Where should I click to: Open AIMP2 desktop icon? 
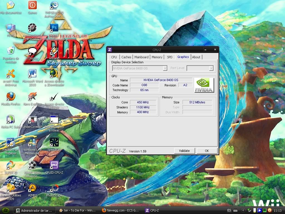[32, 188]
